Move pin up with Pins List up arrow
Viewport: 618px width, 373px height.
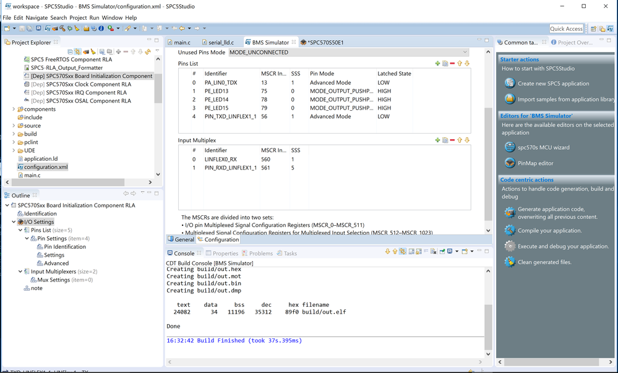click(460, 64)
